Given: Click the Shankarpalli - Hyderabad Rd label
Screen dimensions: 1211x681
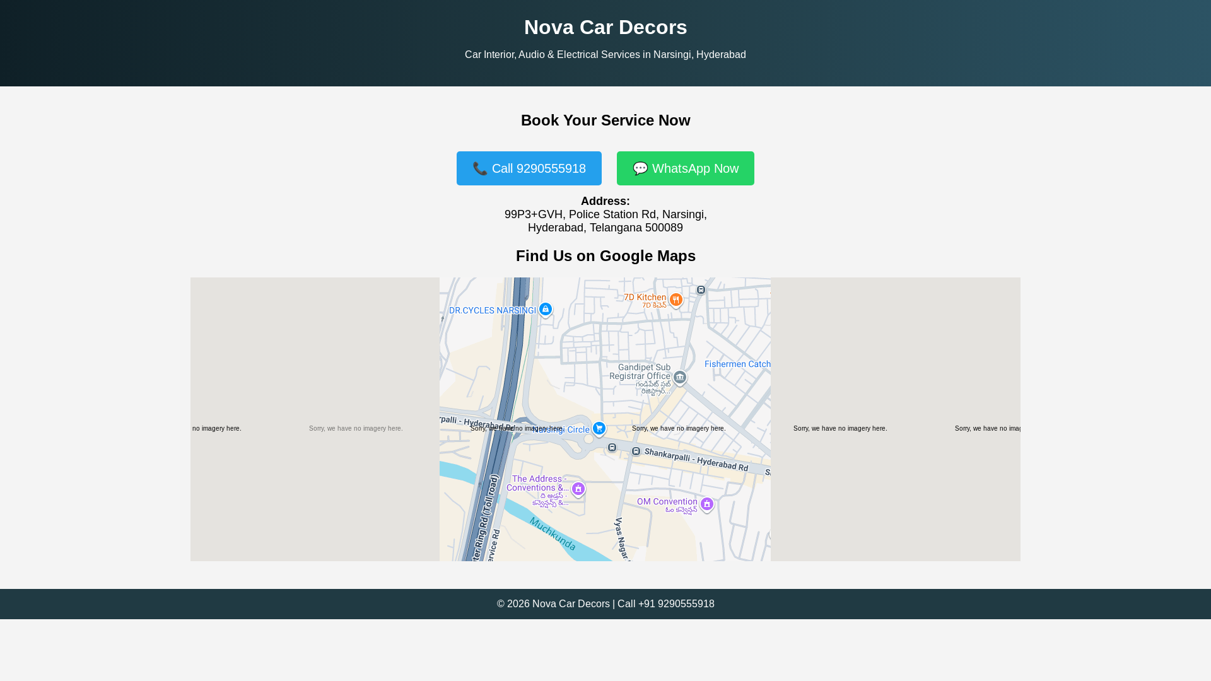Looking at the screenshot, I should pos(696,460).
